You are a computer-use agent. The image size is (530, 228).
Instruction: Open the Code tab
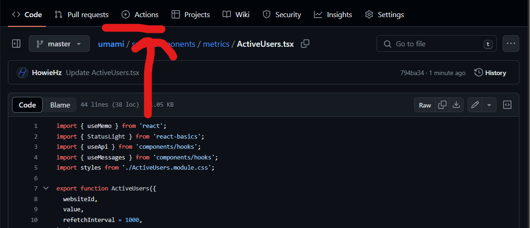(x=27, y=15)
